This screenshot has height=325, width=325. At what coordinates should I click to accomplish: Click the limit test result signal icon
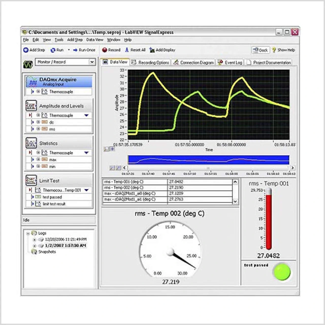pos(38,204)
